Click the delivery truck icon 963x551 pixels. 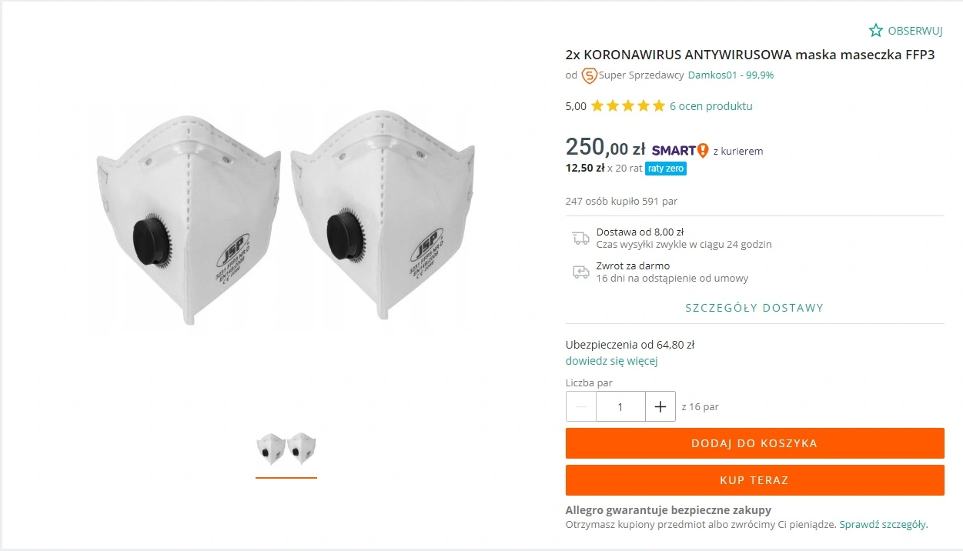point(580,238)
